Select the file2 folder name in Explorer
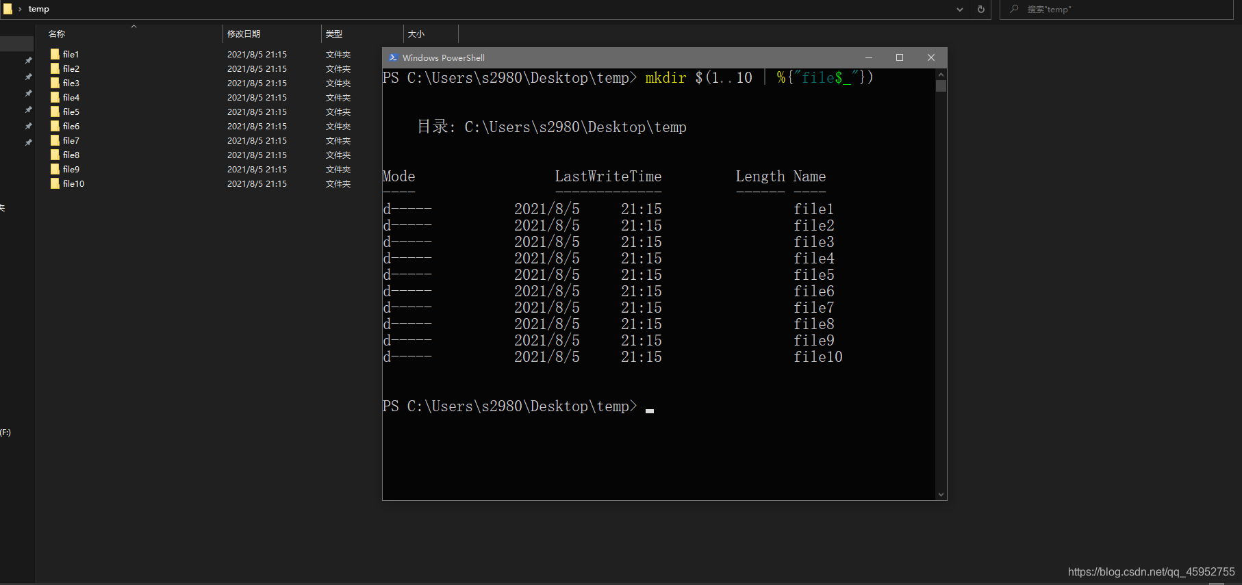Viewport: 1242px width, 585px height. coord(71,68)
